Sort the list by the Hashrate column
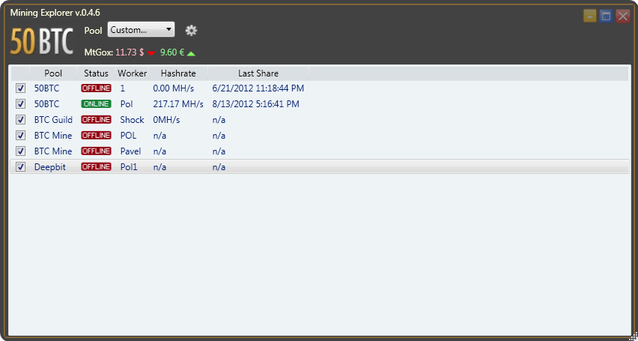Image resolution: width=638 pixels, height=341 pixels. (178, 73)
